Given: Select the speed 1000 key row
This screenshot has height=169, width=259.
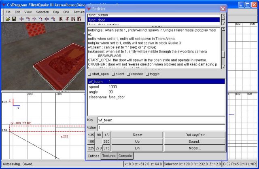Looking at the screenshot, I should [156, 87].
